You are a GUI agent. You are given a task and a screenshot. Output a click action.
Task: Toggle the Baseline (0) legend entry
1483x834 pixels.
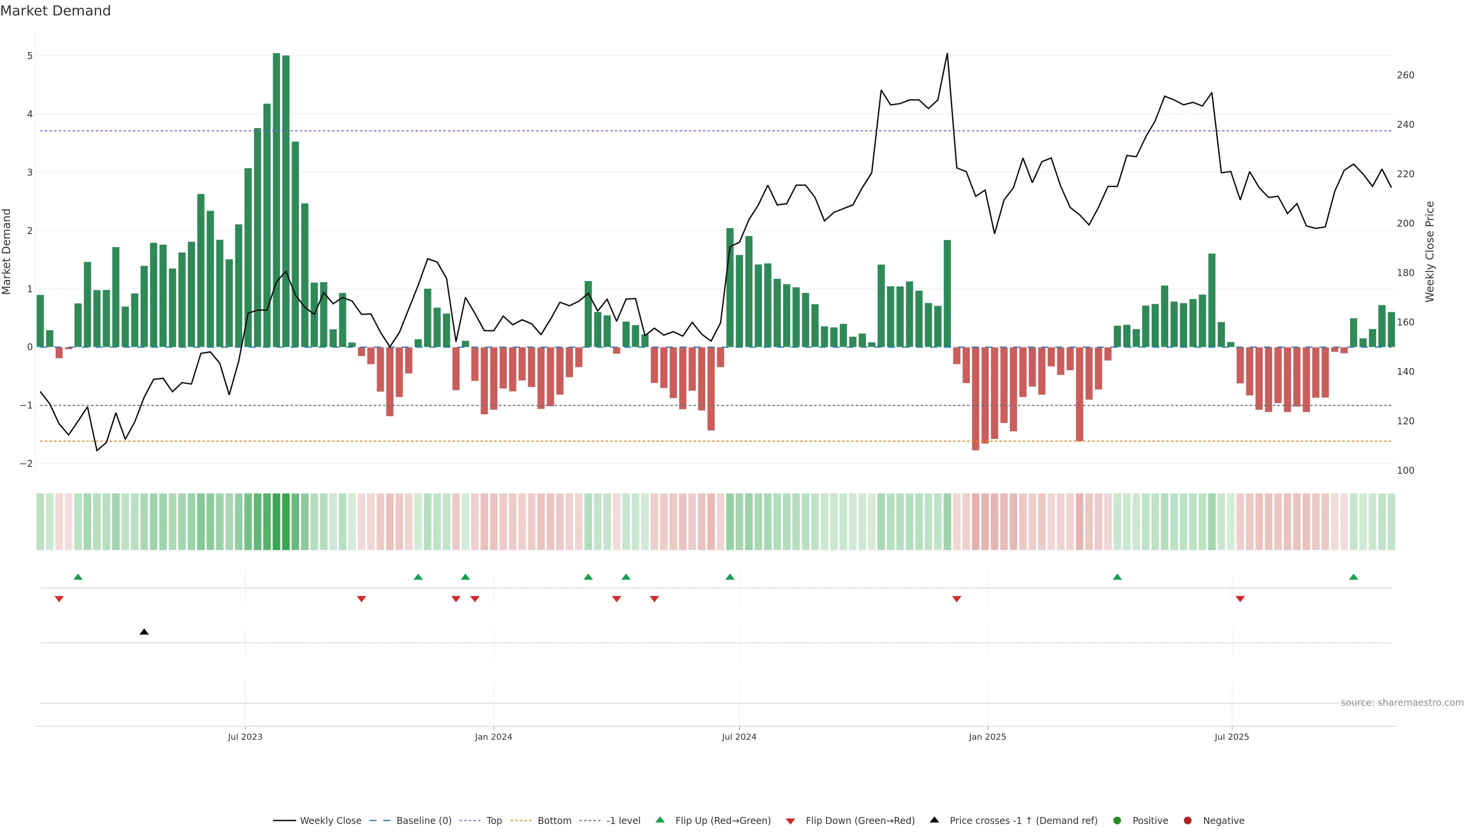[x=424, y=821]
